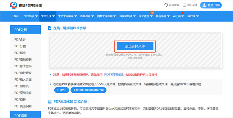Click the 迅捷PDF转换器 logo icon
Viewport: 233px width, 118px height.
[14, 5]
